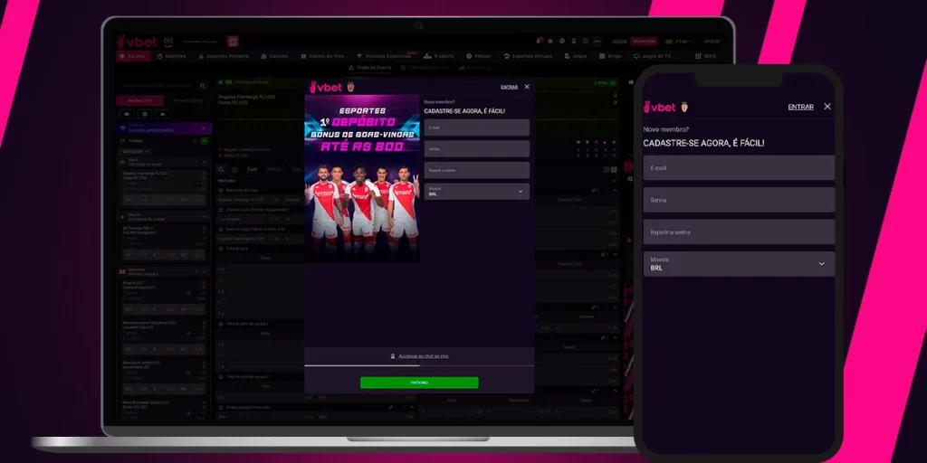The width and height of the screenshot is (927, 463).
Task: Close the signup modal on the laptop
Action: coord(527,87)
